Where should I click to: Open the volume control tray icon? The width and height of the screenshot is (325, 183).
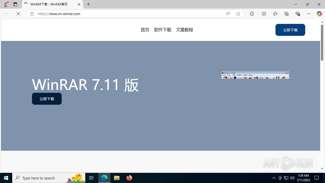coord(292,178)
